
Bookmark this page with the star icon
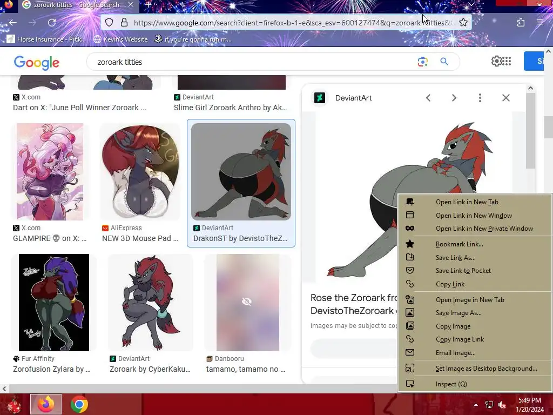463,23
